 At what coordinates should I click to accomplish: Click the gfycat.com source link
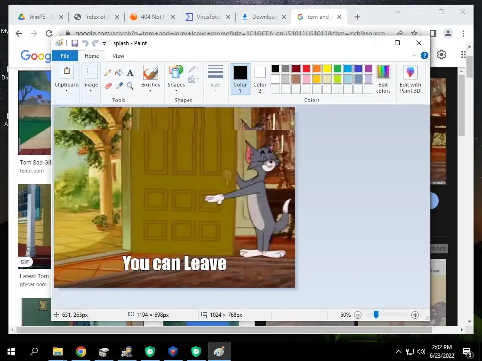point(33,284)
